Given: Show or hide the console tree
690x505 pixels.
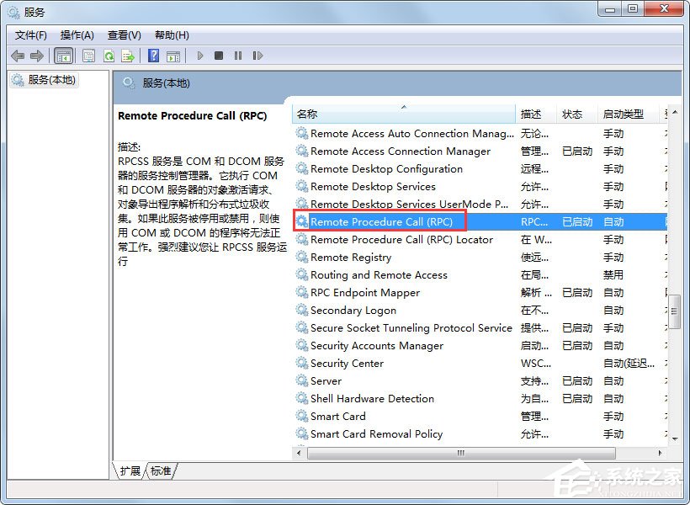Looking at the screenshot, I should click(63, 56).
